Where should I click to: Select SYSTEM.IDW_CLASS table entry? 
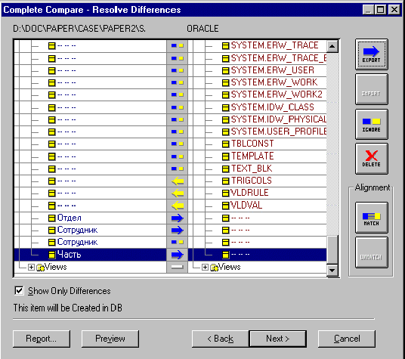click(x=273, y=107)
